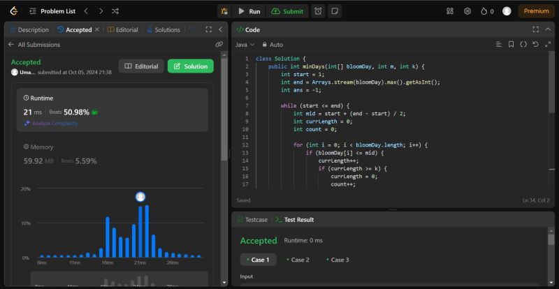Click 'Ln 34, Col 2' status text

pyautogui.click(x=536, y=200)
